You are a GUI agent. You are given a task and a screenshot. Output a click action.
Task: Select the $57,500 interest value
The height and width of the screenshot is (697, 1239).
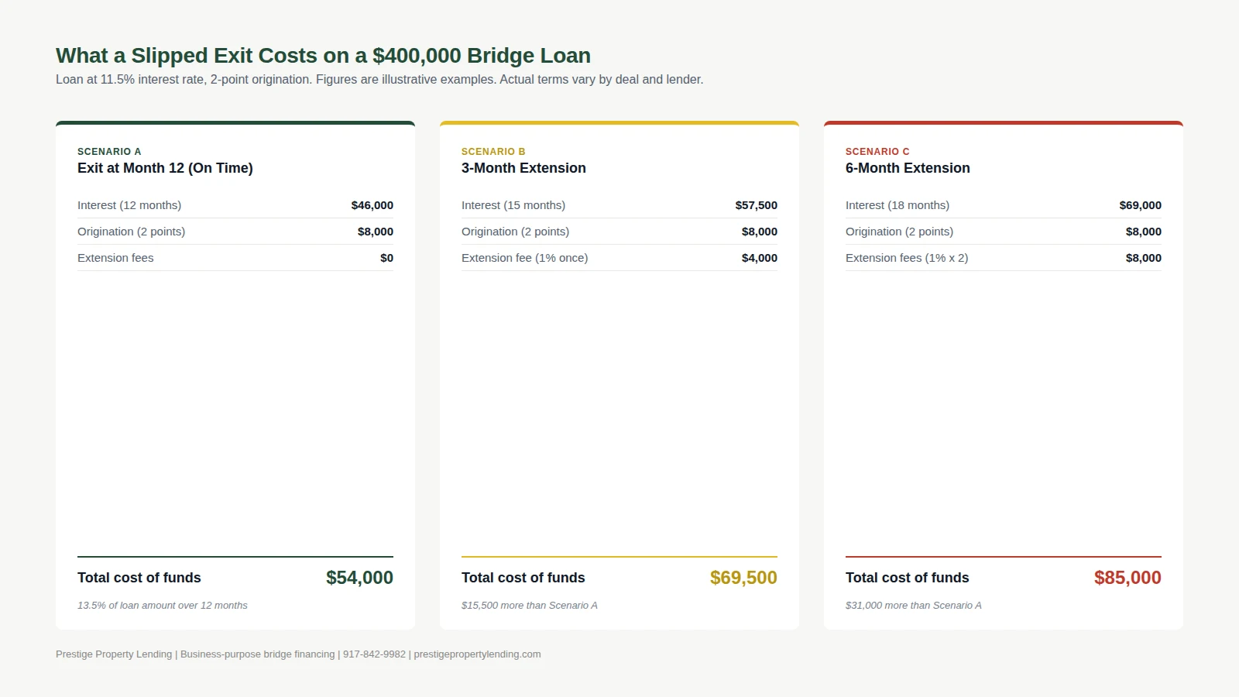[x=757, y=205]
